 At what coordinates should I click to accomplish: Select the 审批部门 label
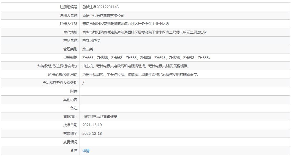point(70,117)
